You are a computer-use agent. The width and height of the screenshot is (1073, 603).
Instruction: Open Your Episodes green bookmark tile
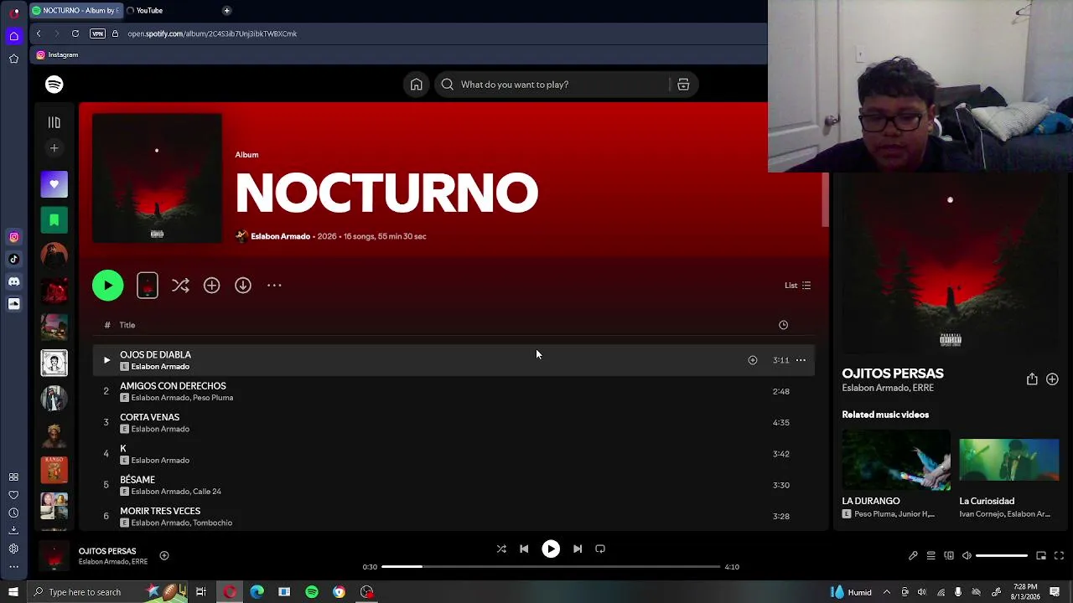point(54,220)
